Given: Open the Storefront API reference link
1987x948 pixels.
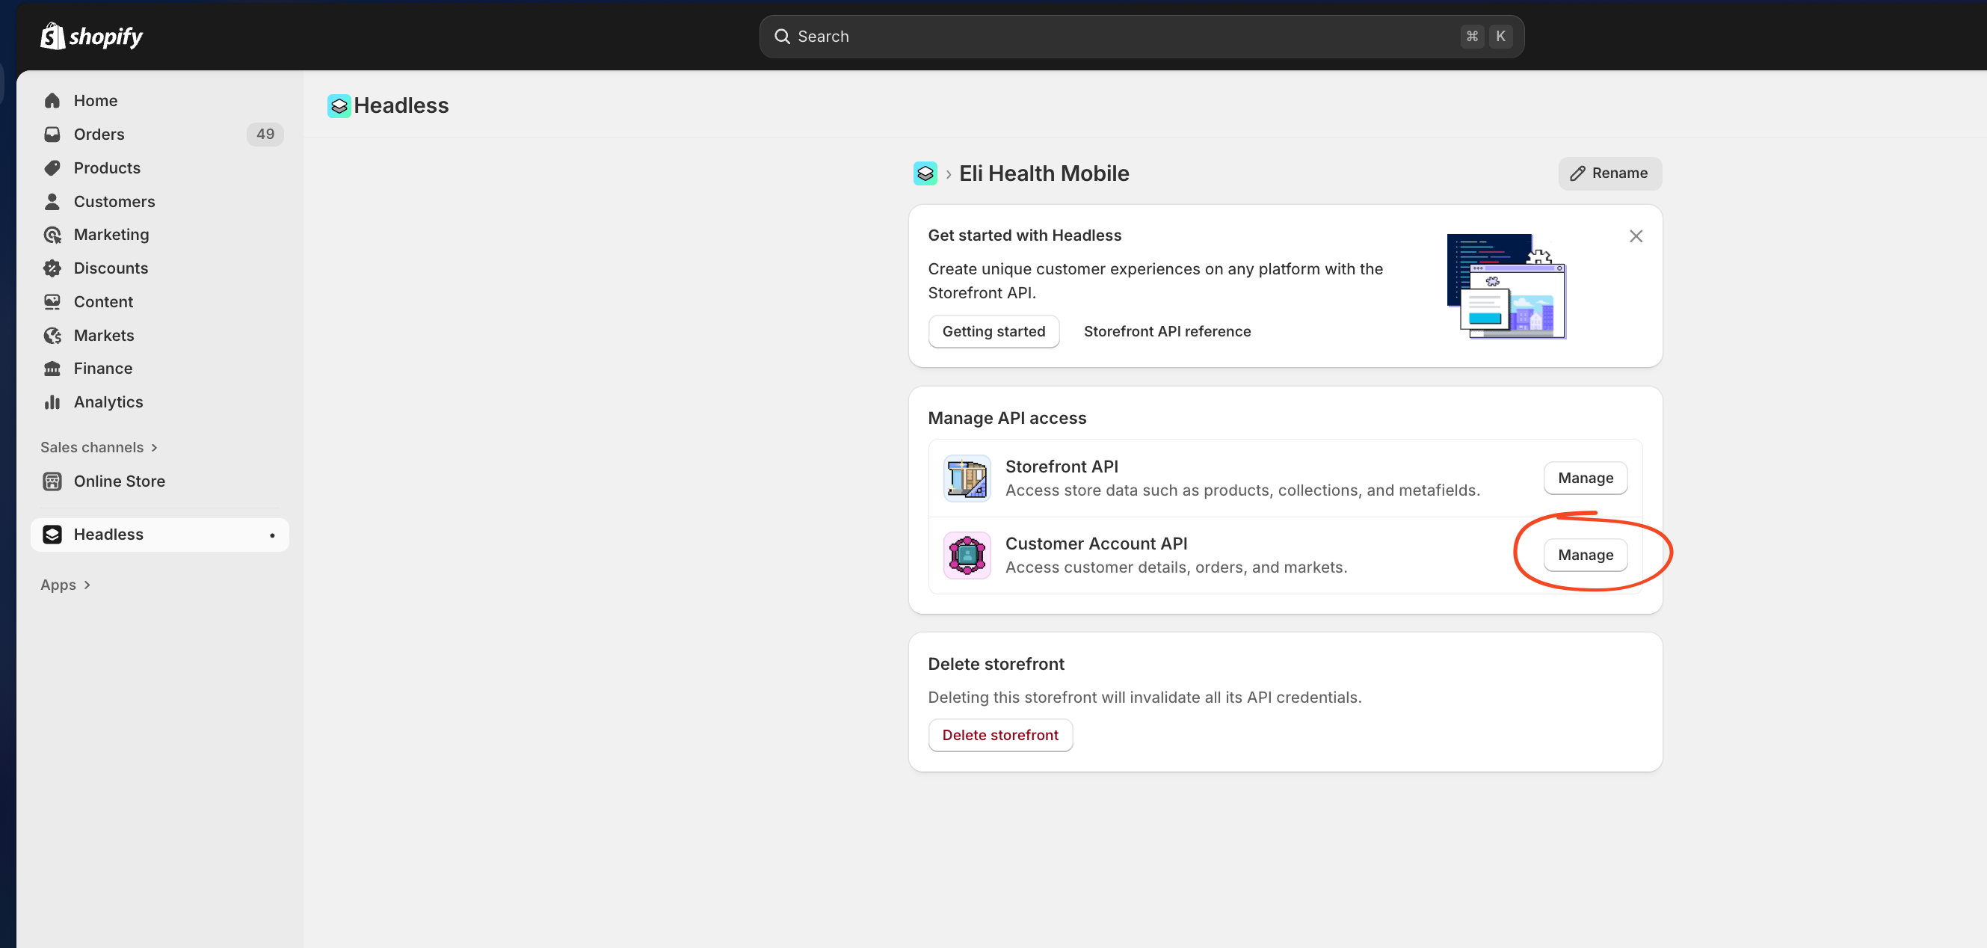Looking at the screenshot, I should pyautogui.click(x=1166, y=331).
